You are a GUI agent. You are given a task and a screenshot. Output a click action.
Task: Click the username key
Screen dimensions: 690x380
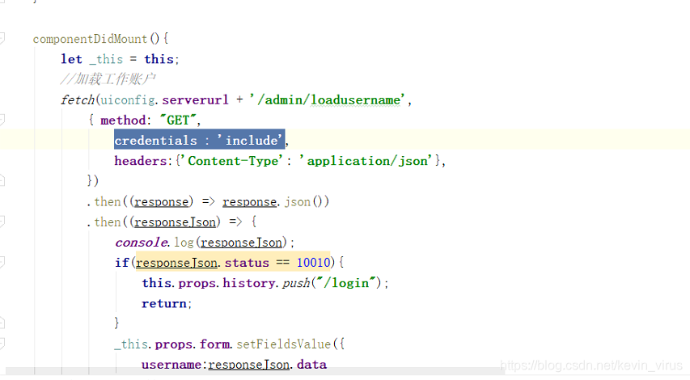(171, 365)
